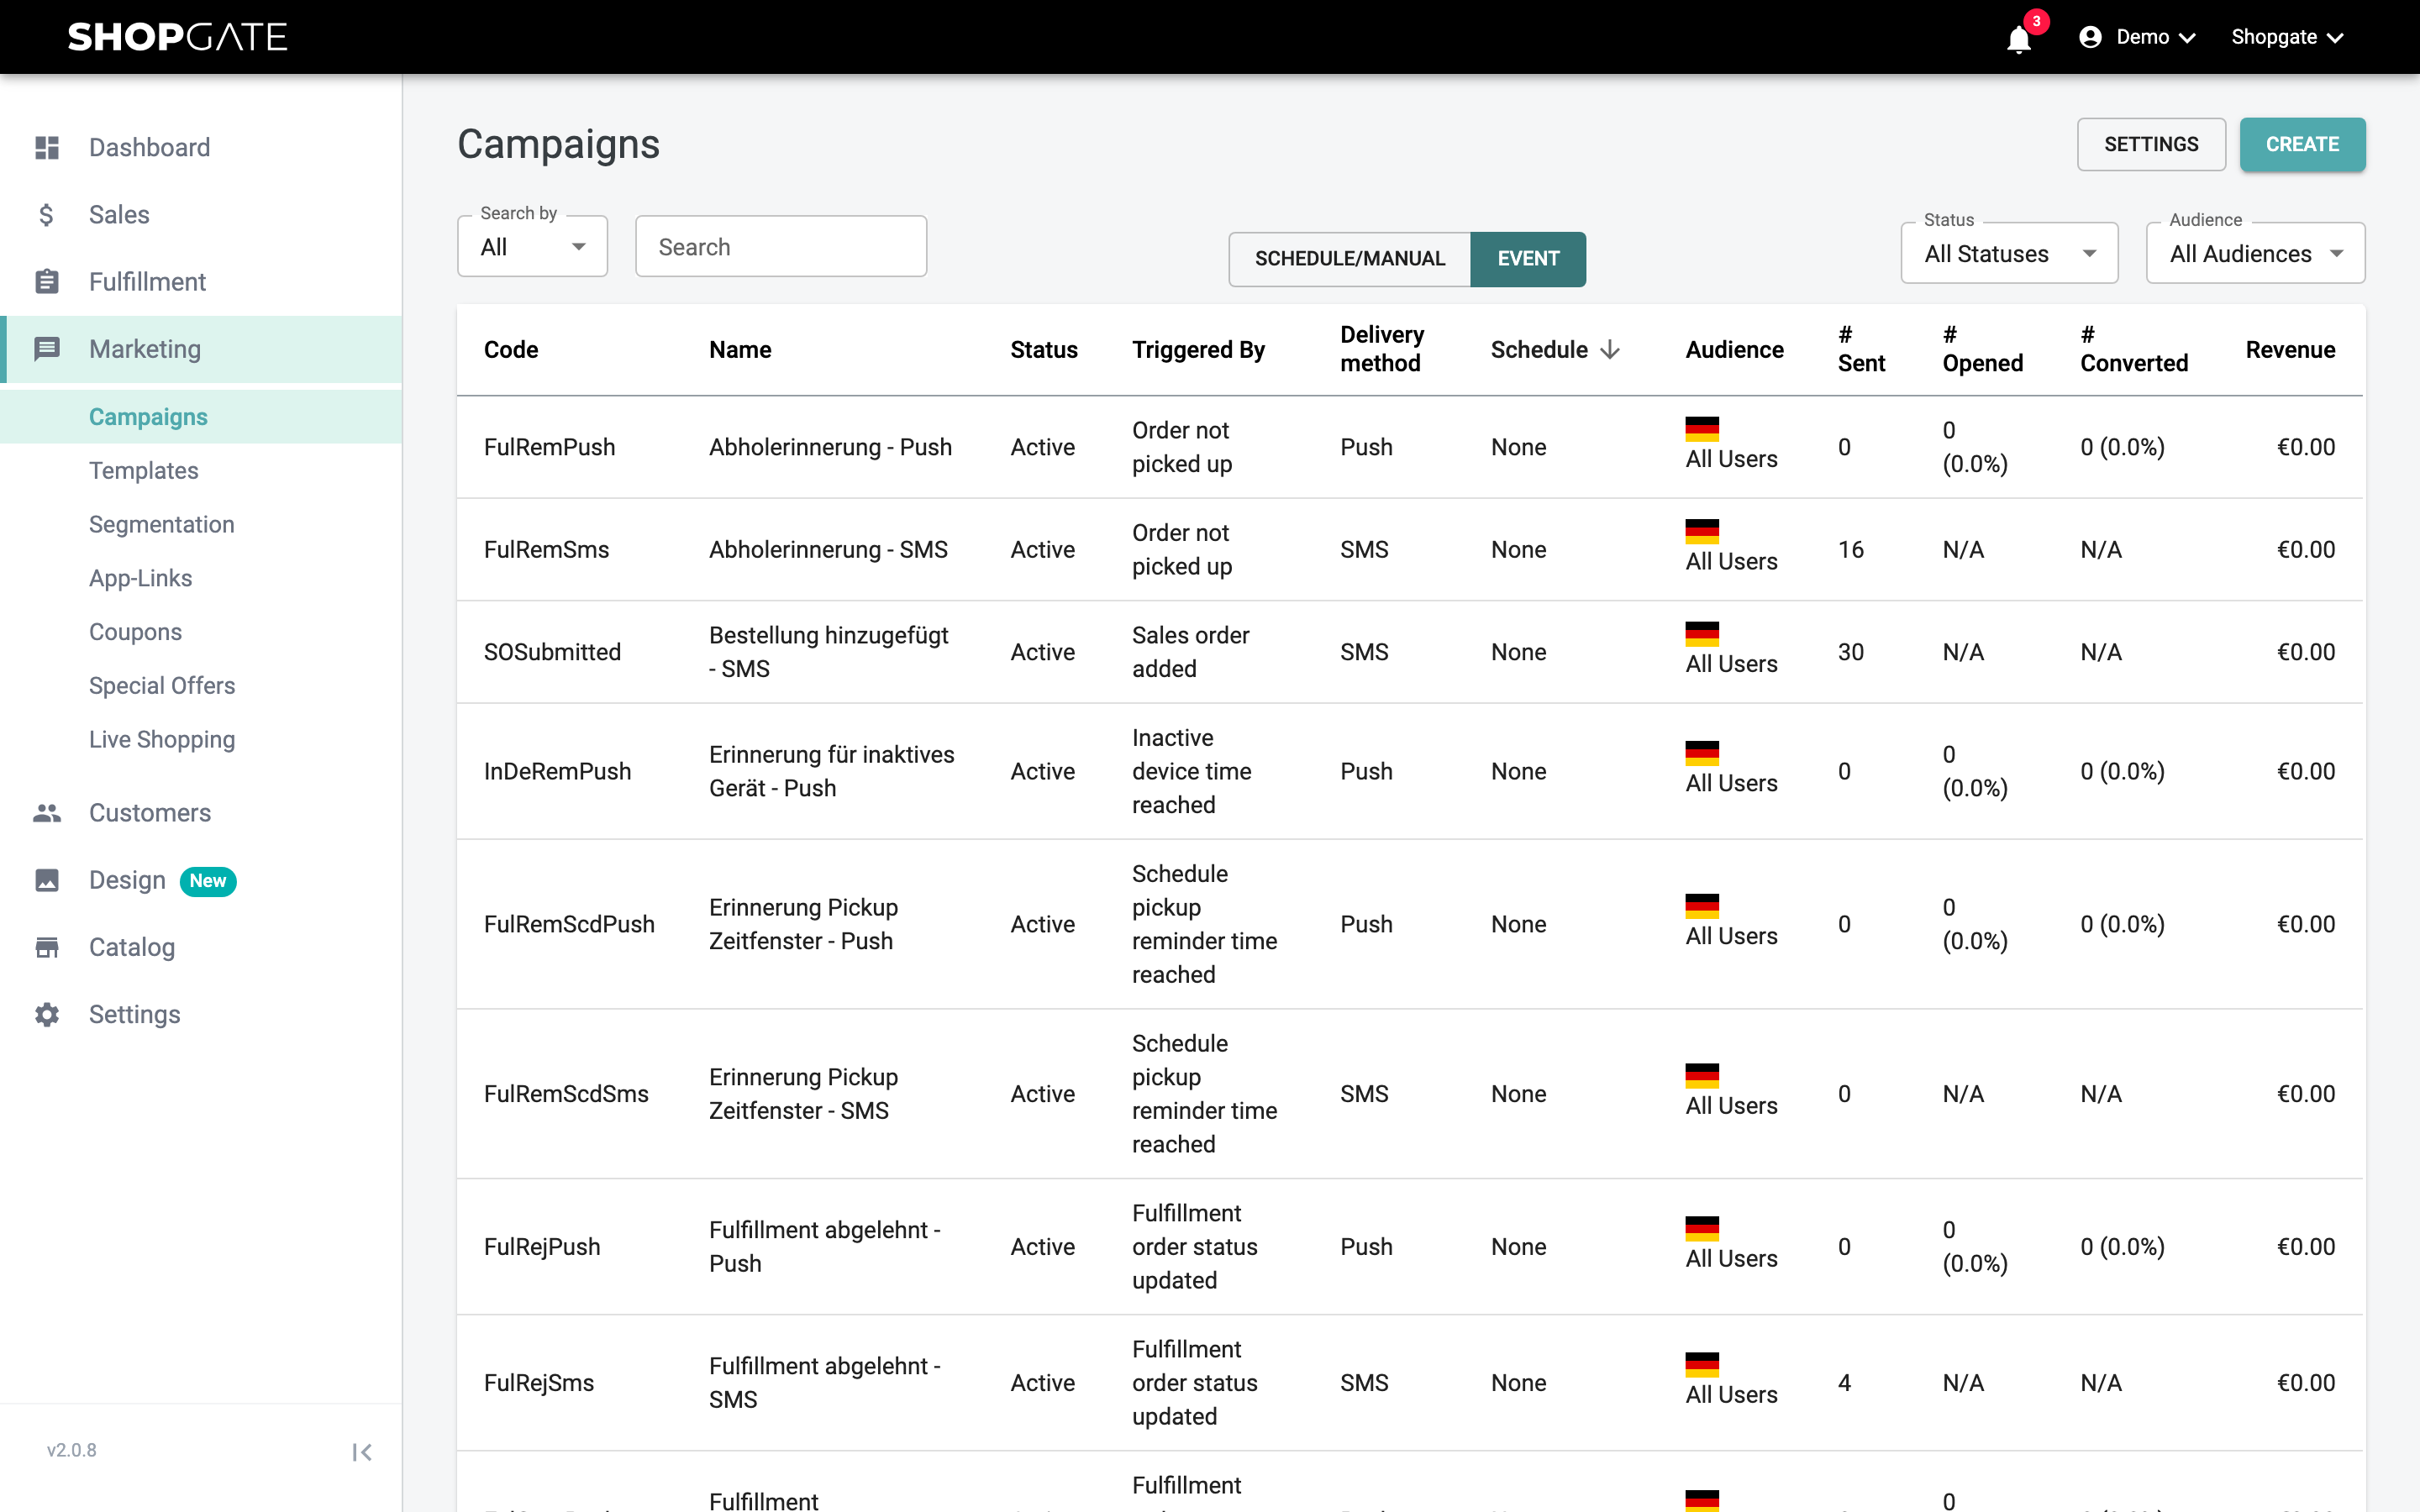
Task: Click the campaign Search input field
Action: pyautogui.click(x=781, y=247)
